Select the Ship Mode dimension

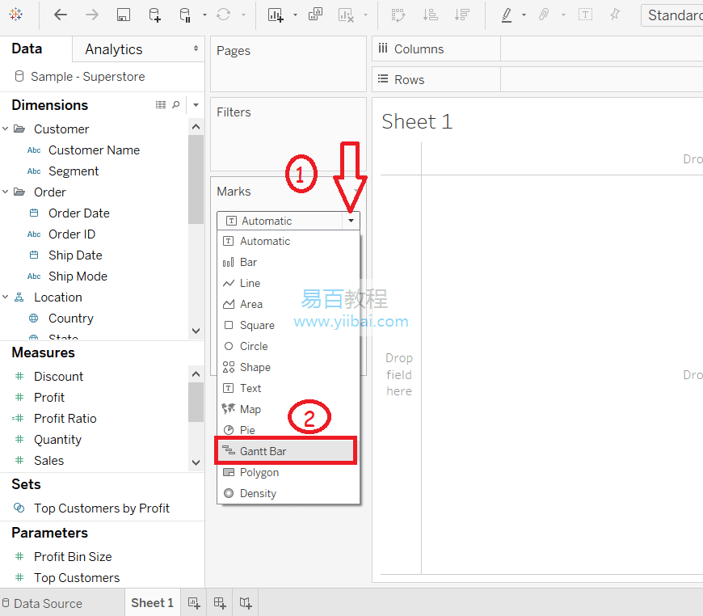pos(78,276)
